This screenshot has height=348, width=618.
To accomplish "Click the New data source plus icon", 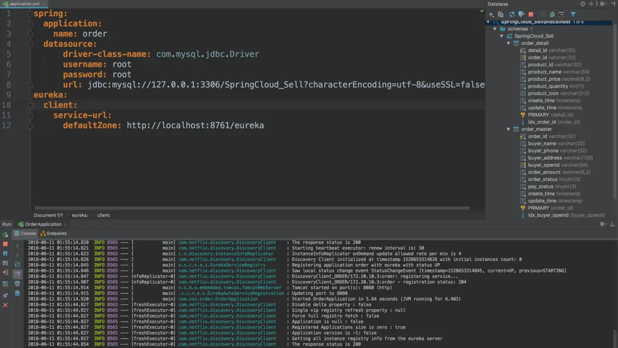I will pyautogui.click(x=491, y=14).
